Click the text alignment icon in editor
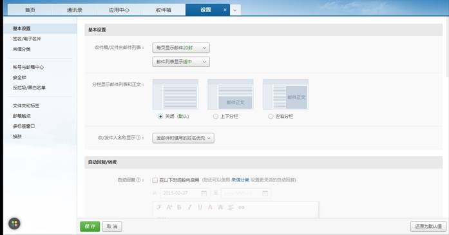This screenshot has width=449, height=235. click(231, 207)
